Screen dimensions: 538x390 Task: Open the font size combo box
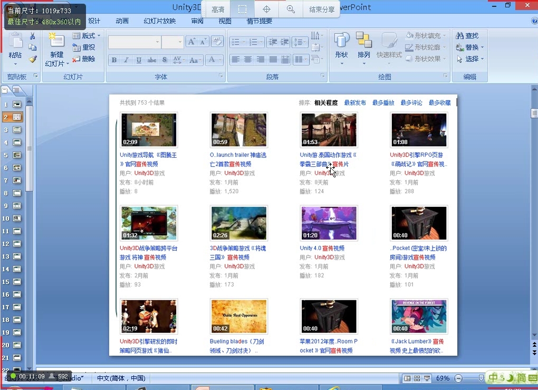click(x=172, y=42)
